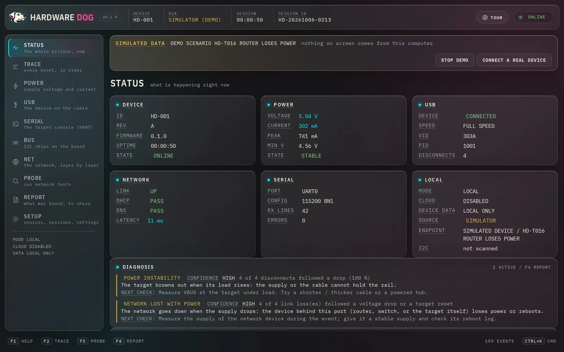Click the Probe magnifier icon in sidebar
Image resolution: width=564 pixels, height=352 pixels.
(16, 181)
